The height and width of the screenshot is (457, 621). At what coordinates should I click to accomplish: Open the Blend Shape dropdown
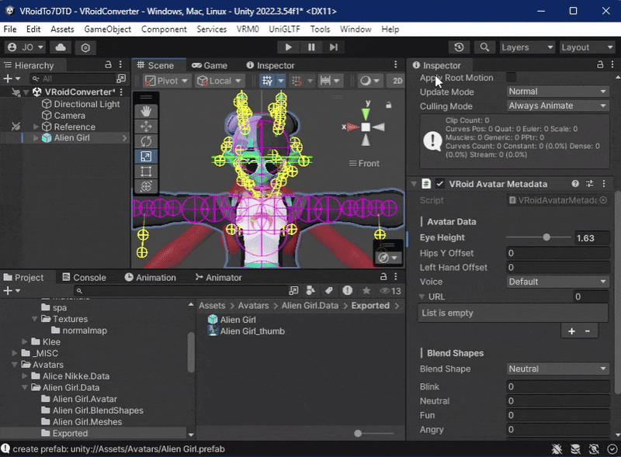click(x=557, y=369)
